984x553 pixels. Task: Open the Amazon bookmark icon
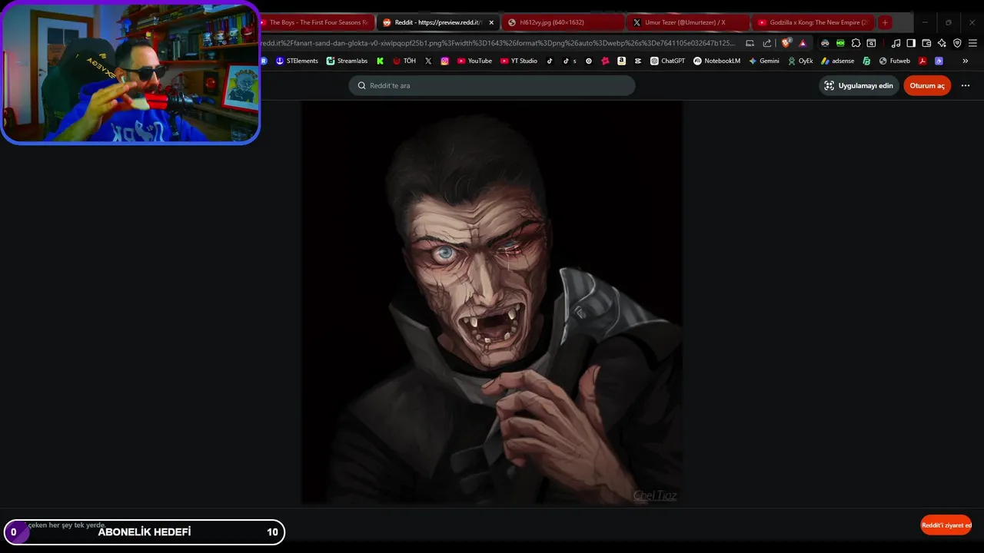(621, 61)
